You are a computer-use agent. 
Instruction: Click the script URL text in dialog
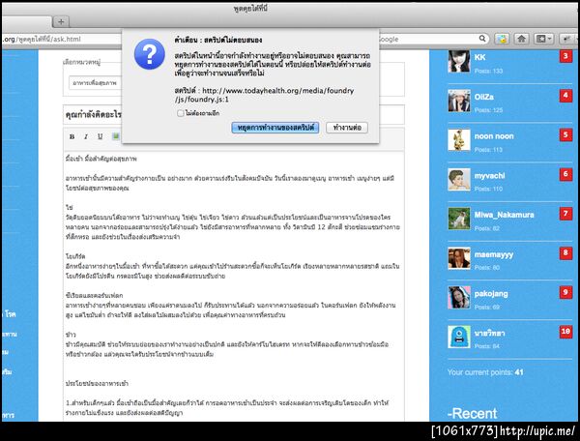pos(264,95)
